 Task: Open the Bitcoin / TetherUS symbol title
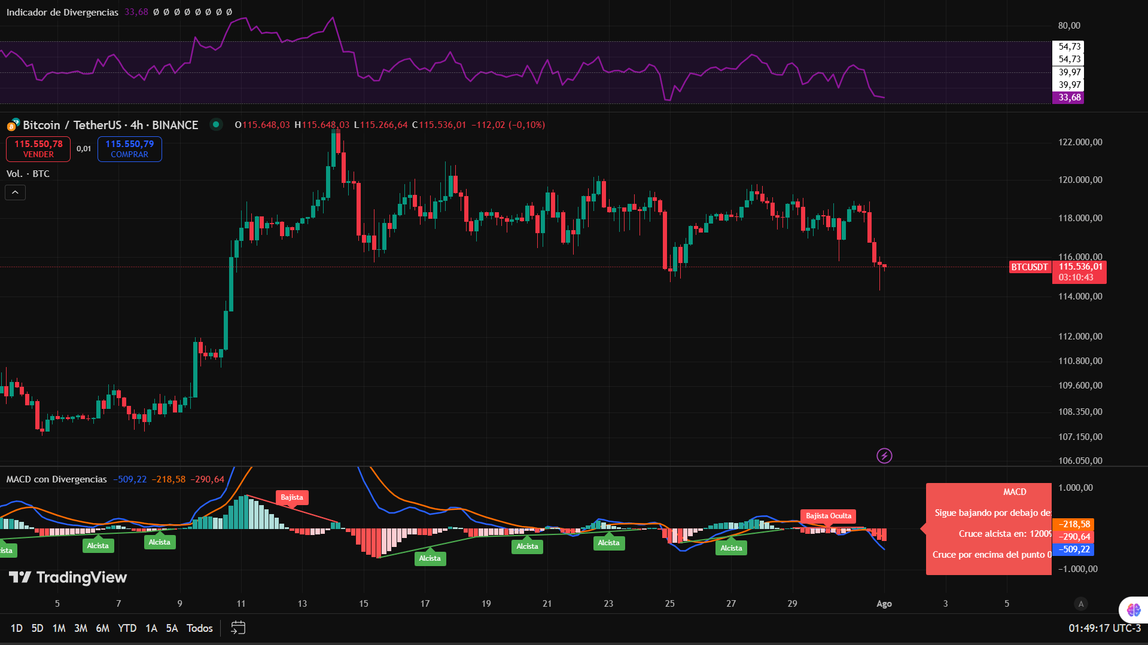[x=111, y=125]
